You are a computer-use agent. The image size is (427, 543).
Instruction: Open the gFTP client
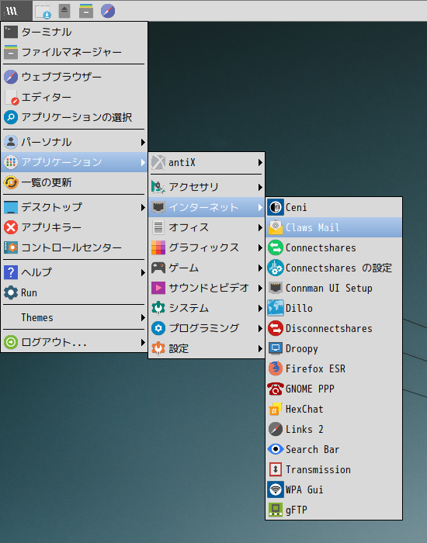pos(334,510)
